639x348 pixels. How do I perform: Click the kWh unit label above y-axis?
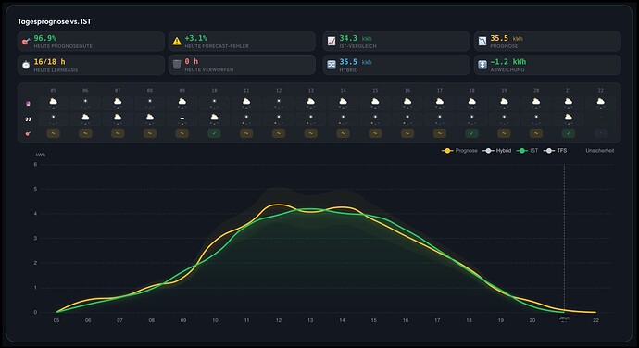point(41,155)
